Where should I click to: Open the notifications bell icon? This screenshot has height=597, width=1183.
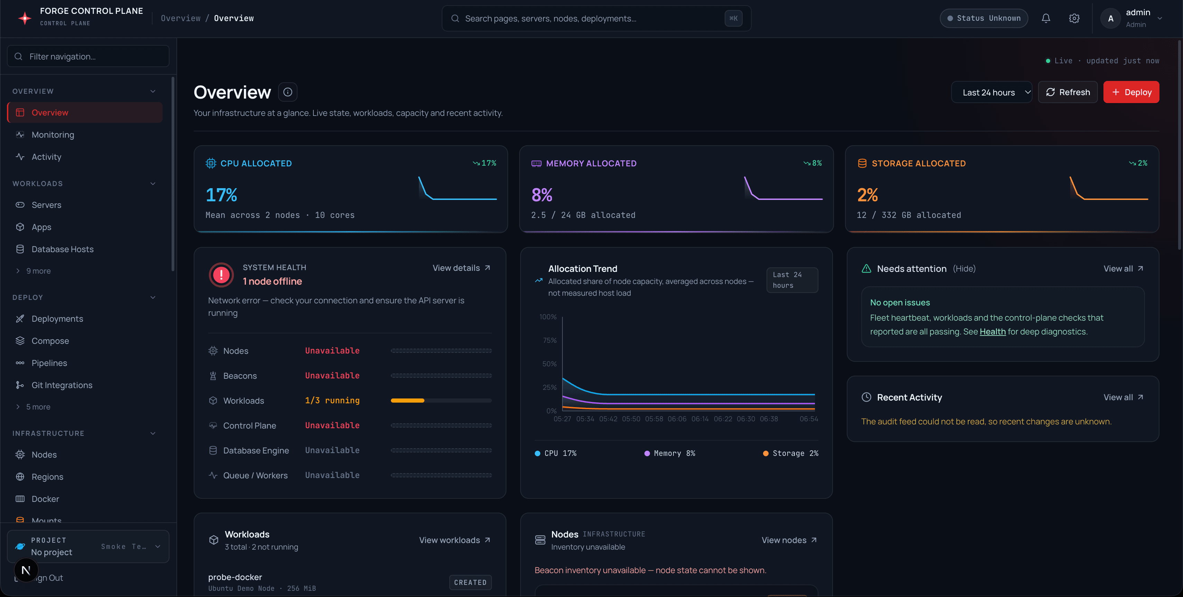click(1046, 18)
